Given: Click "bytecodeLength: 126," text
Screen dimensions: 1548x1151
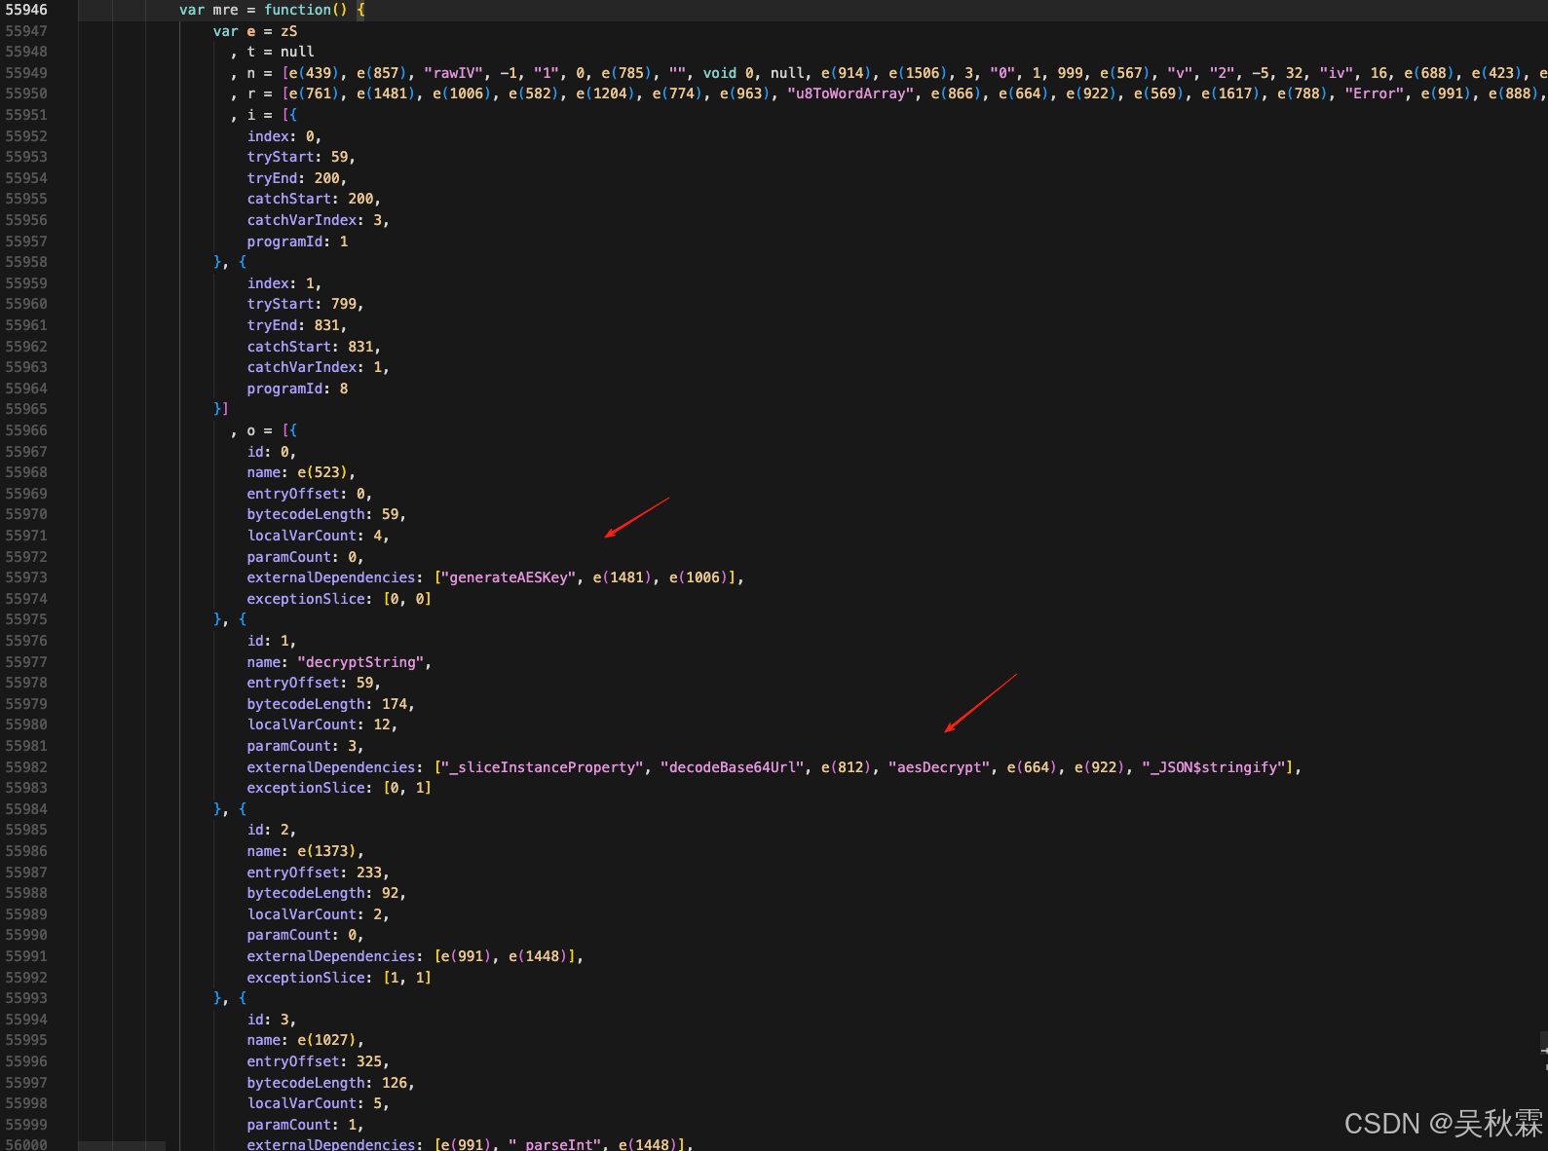Looking at the screenshot, I should pos(331,1083).
